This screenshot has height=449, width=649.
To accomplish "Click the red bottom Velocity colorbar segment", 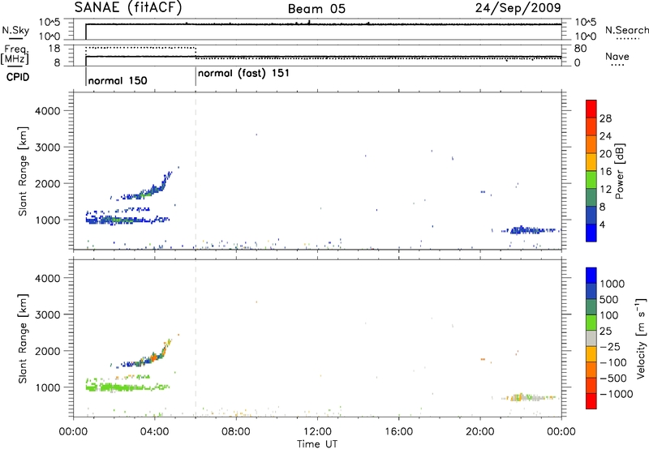I will point(591,401).
